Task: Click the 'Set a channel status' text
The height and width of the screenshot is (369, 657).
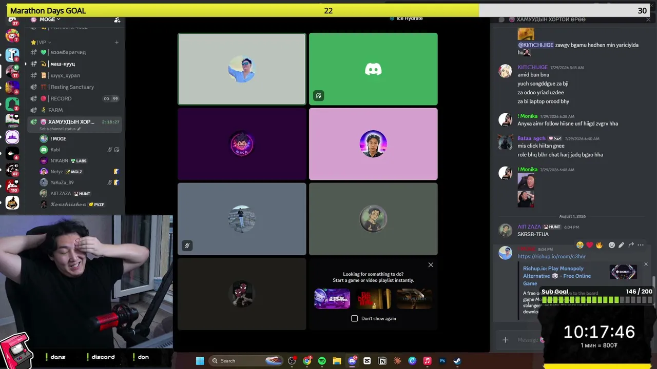Action: [58, 129]
